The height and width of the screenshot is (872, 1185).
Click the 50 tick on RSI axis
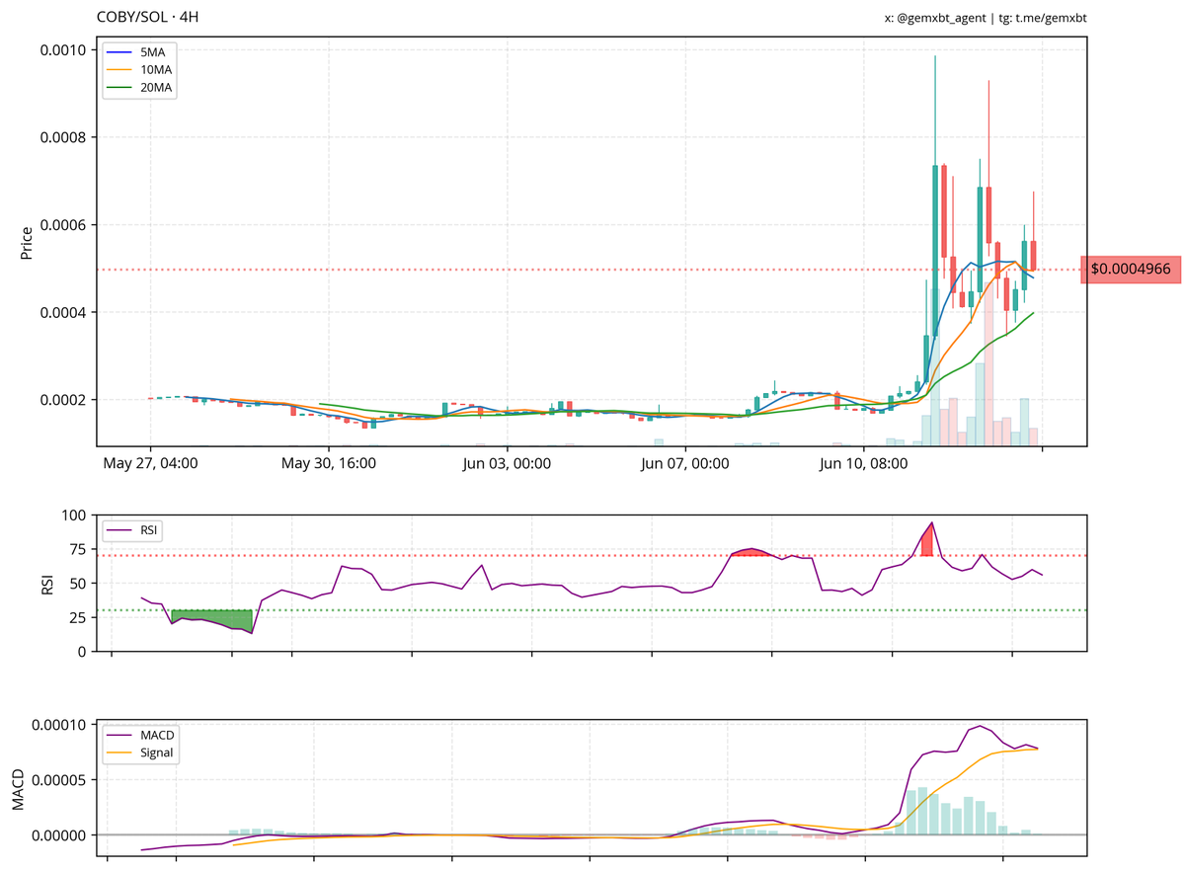coord(80,584)
